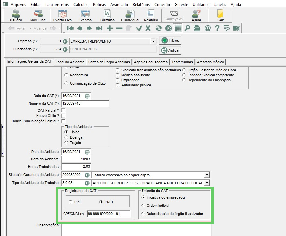The height and width of the screenshot is (236, 286).
Task: Expand Situação Geradora do Acidente dropdown
Action: pos(206,175)
